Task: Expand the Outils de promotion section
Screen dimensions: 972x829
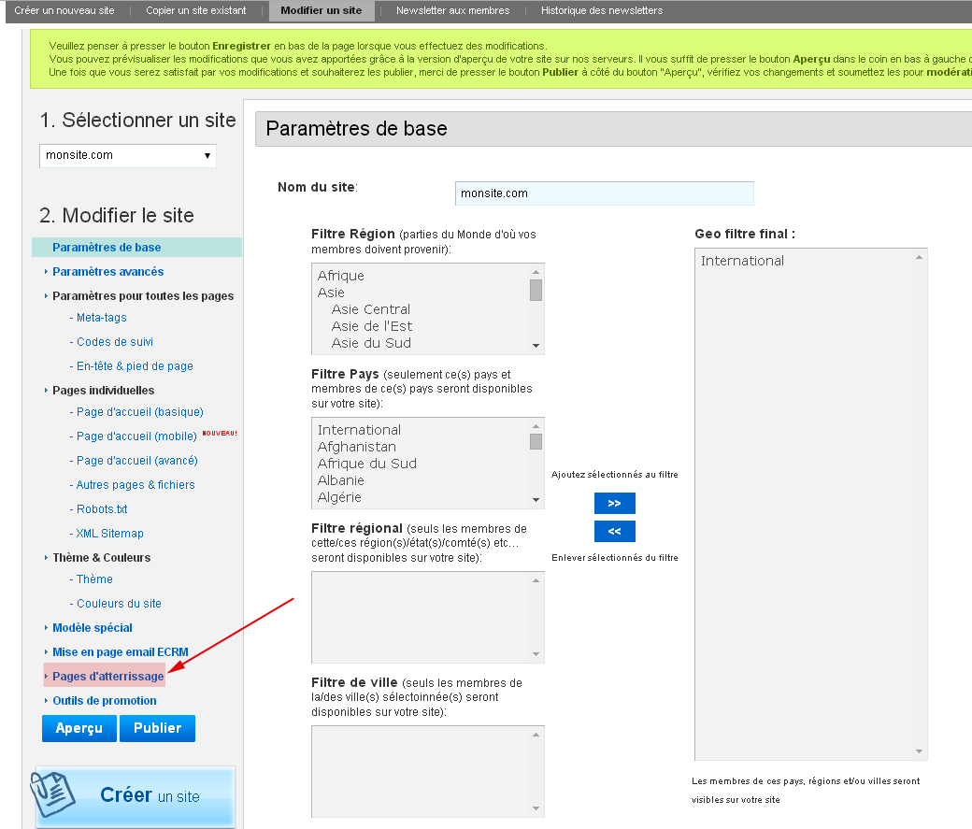Action: point(104,701)
